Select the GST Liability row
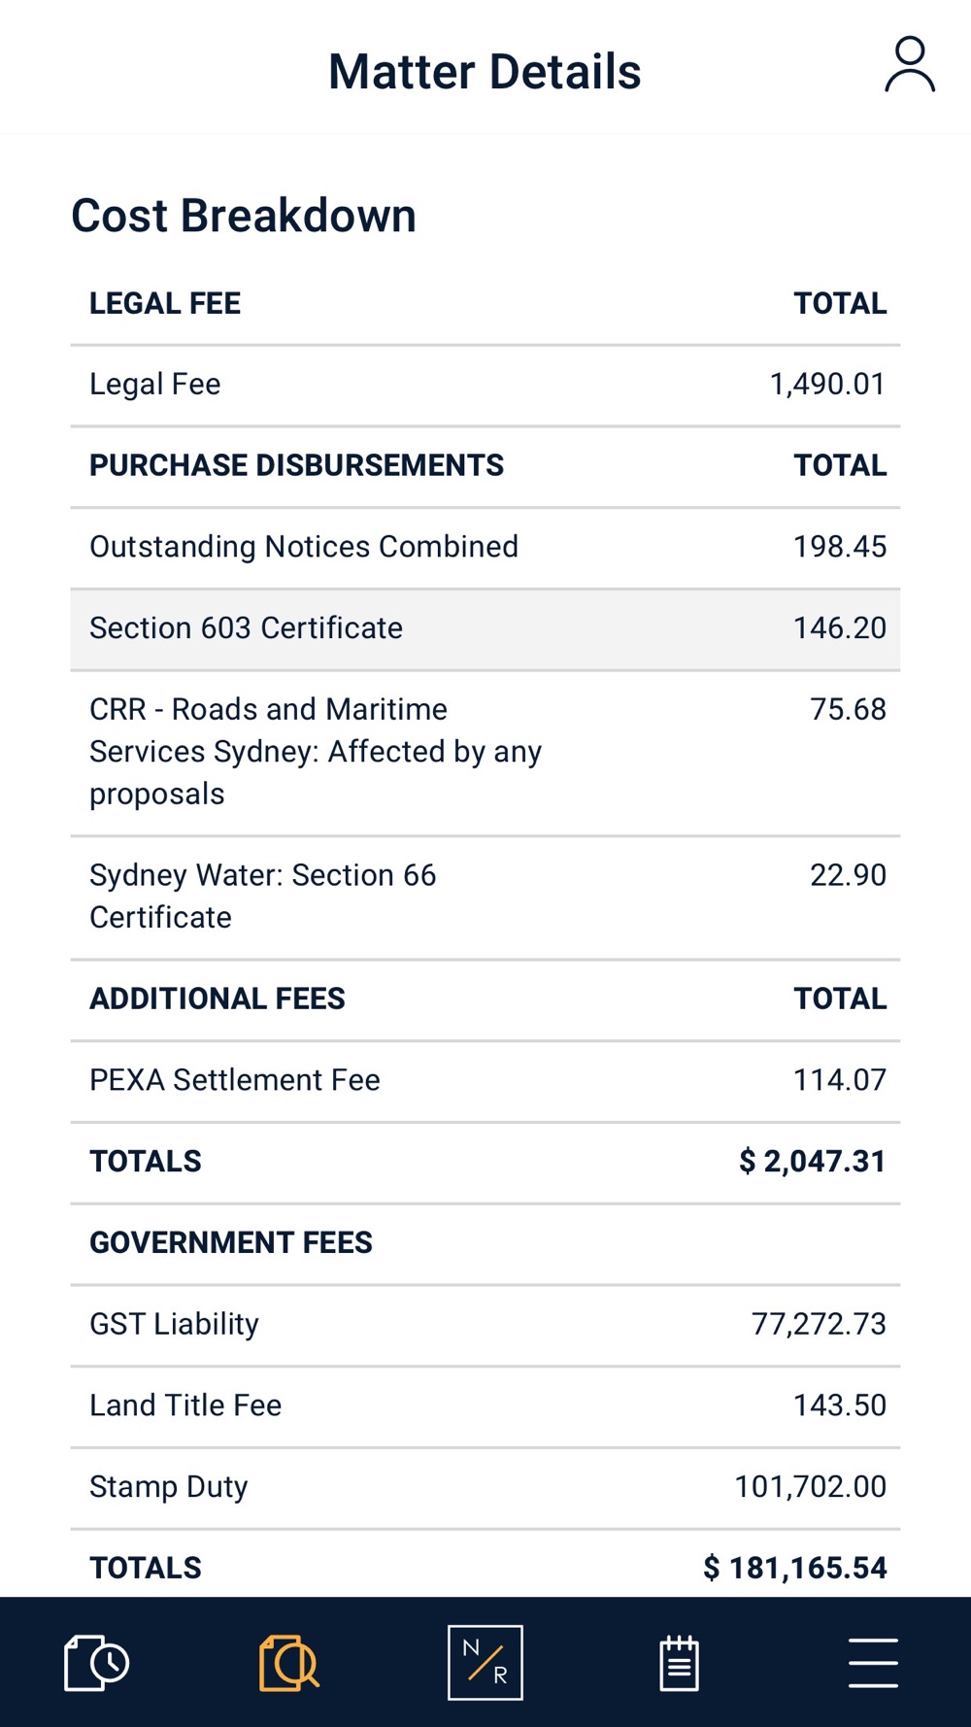Image resolution: width=971 pixels, height=1727 pixels. point(485,1325)
